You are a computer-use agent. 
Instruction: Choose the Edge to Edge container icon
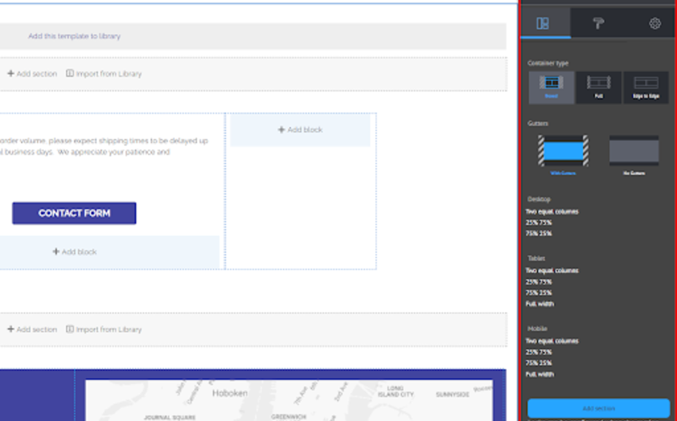646,87
